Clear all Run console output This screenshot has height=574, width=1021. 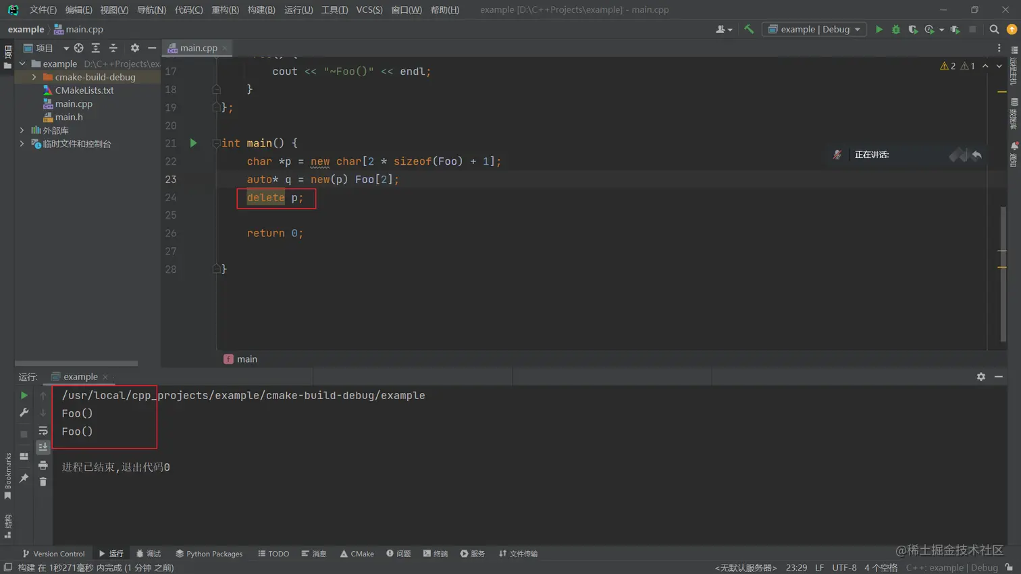pos(43,481)
